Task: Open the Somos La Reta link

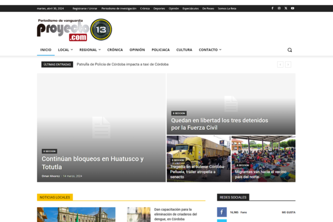Action: pyautogui.click(x=227, y=9)
